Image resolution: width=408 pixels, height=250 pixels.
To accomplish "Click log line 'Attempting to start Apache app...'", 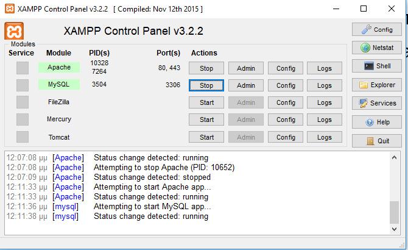I will point(152,187).
